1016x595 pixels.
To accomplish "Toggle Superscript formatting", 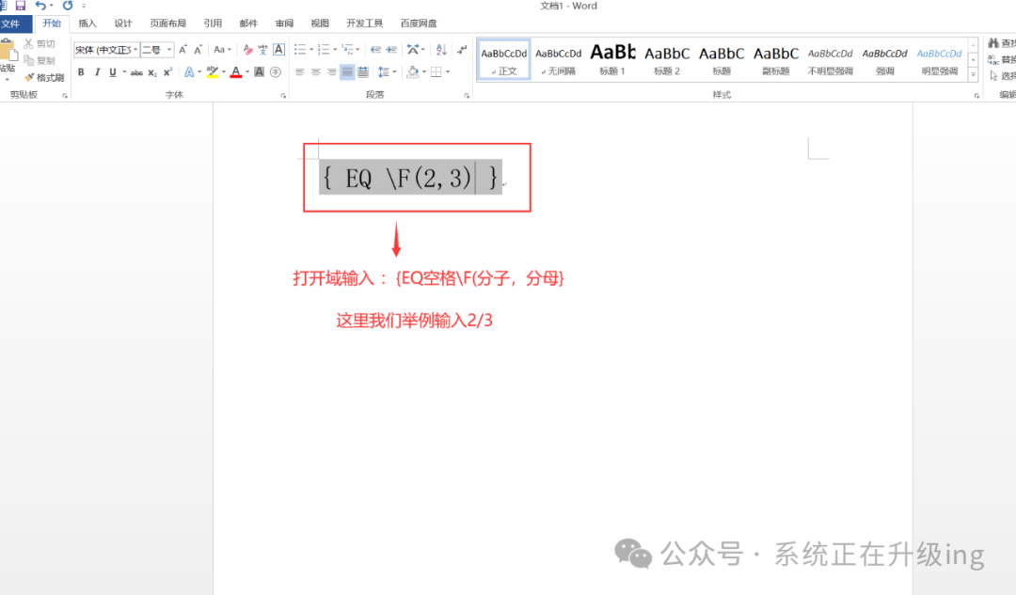I will tap(167, 71).
